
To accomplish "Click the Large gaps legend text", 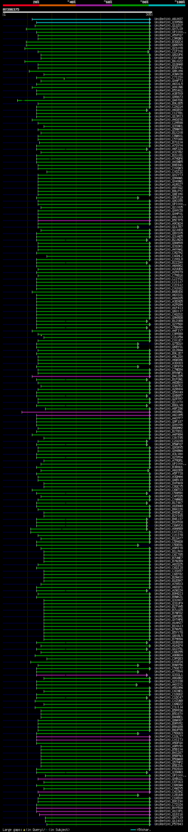I will click(36, 830).
